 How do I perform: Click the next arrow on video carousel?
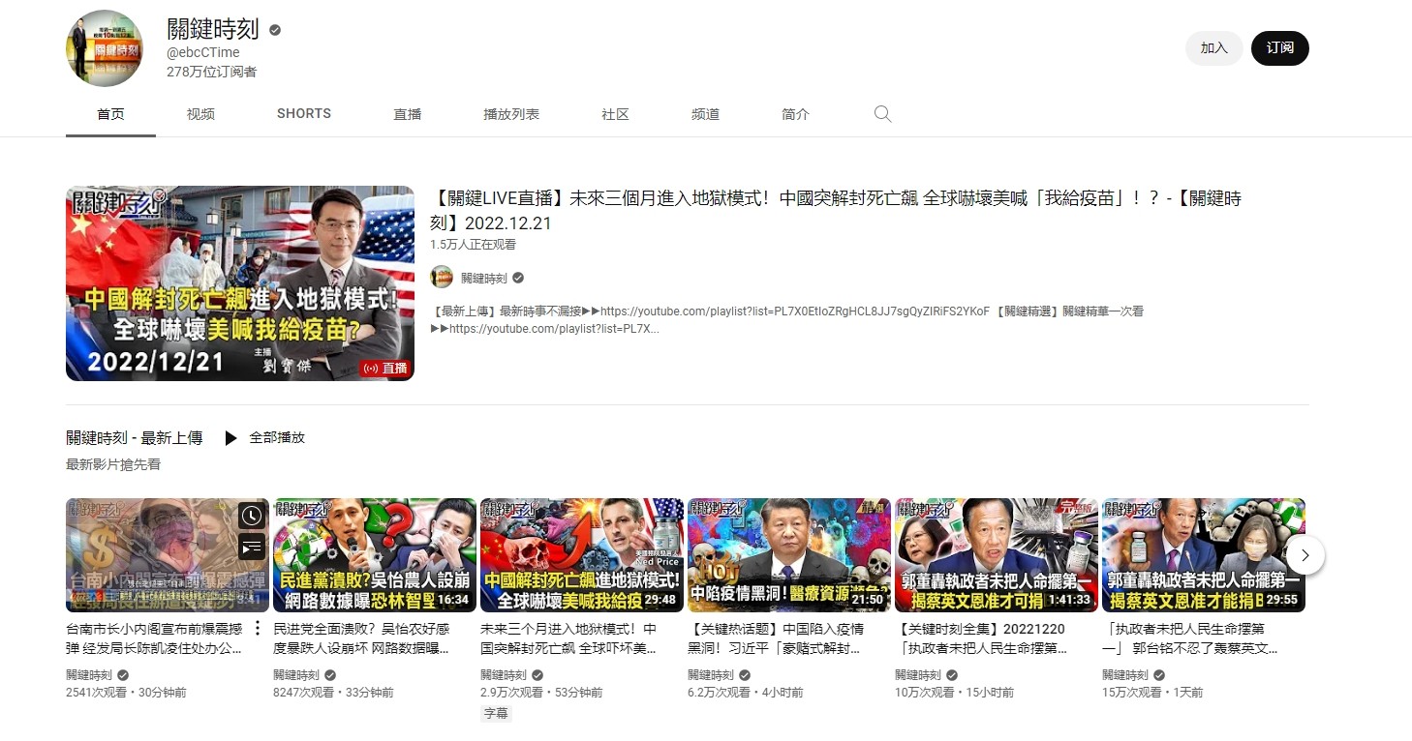[x=1305, y=555]
